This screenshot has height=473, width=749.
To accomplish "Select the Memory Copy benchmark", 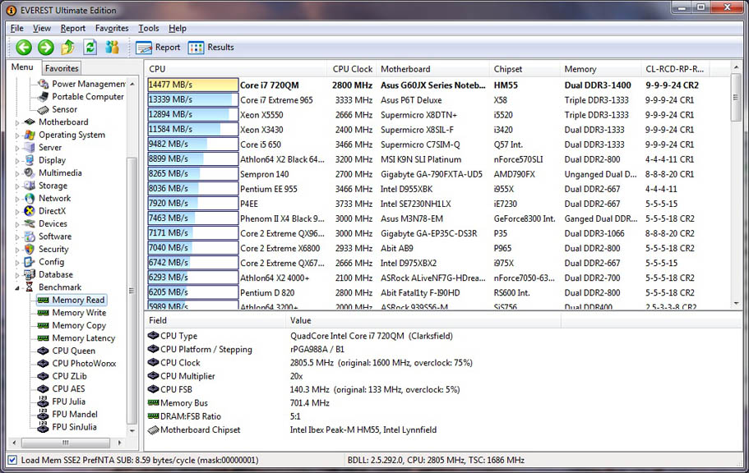I will tap(79, 325).
